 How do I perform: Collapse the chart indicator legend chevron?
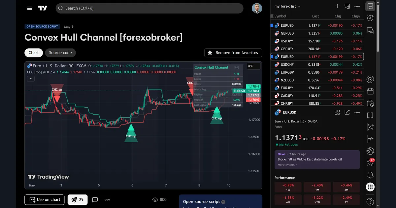coord(30,79)
